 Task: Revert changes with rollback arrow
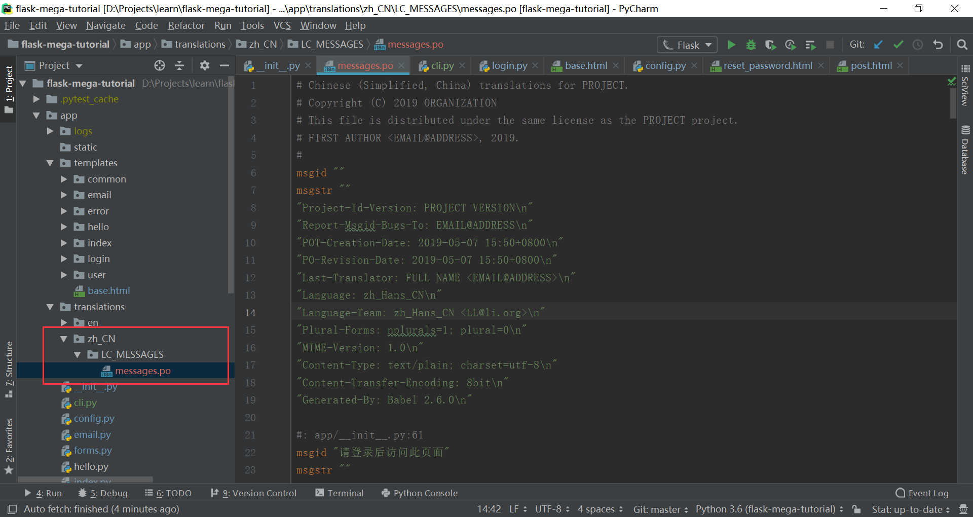(x=938, y=45)
